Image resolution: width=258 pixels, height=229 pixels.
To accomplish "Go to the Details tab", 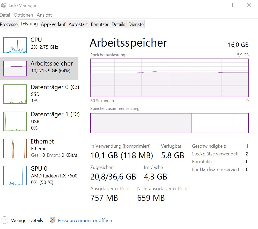I will pos(118,24).
